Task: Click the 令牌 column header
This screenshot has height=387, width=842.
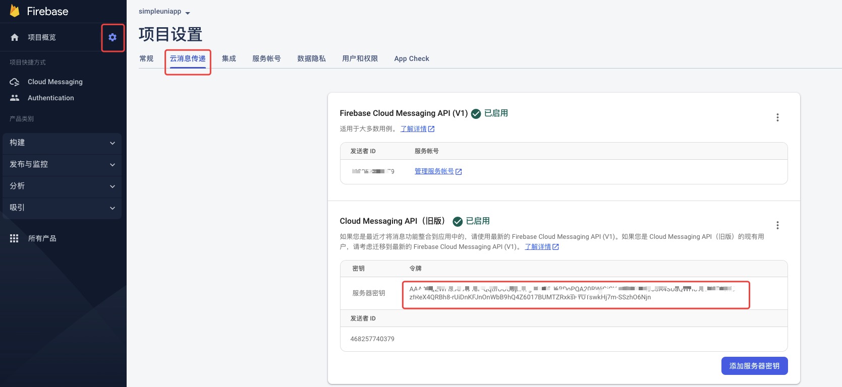Action: point(415,269)
